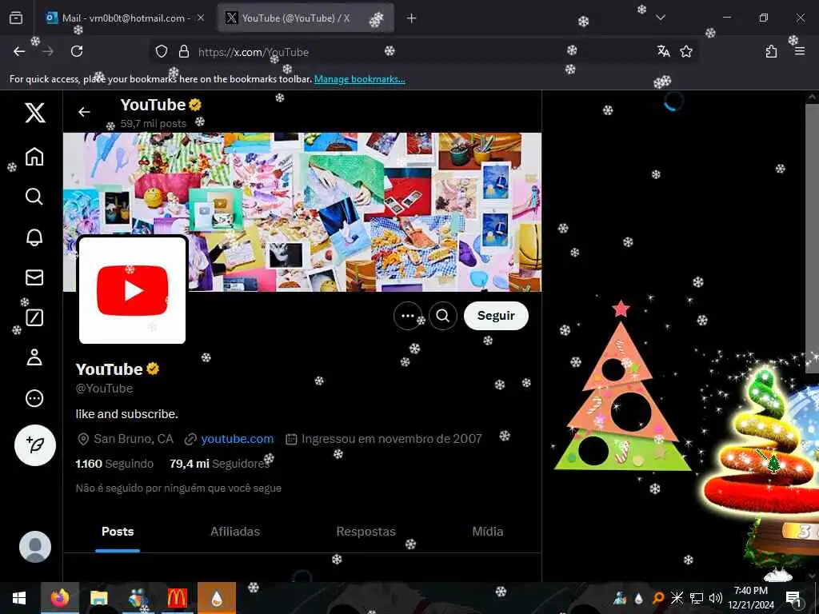
Task: Open File Explorer from taskbar
Action: [x=98, y=598]
